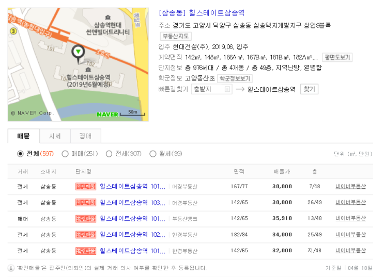
Task: Switch to the 매물 tab
Action: (23, 136)
